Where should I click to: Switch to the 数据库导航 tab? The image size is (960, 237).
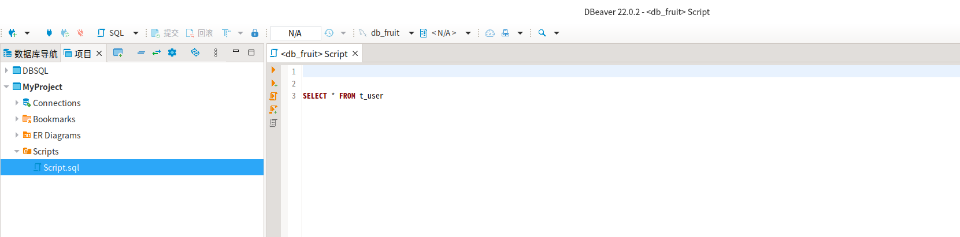[x=31, y=54]
